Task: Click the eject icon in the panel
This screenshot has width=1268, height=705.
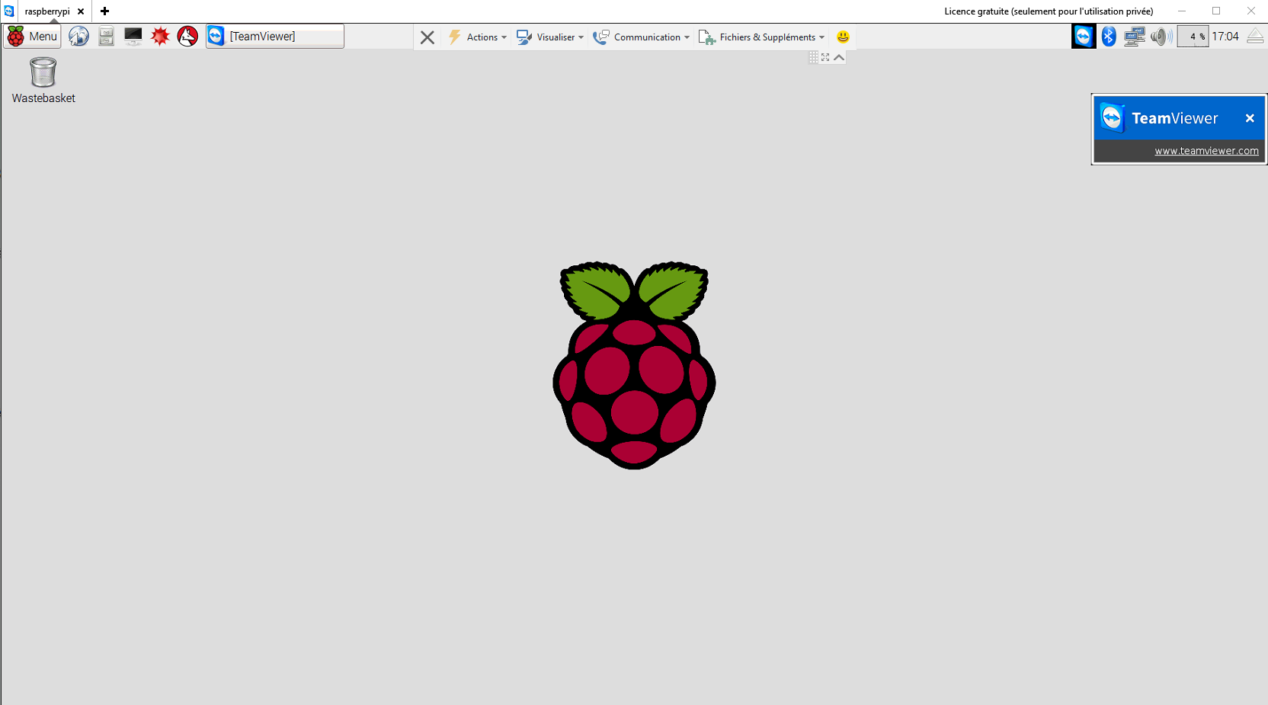Action: click(x=1255, y=36)
